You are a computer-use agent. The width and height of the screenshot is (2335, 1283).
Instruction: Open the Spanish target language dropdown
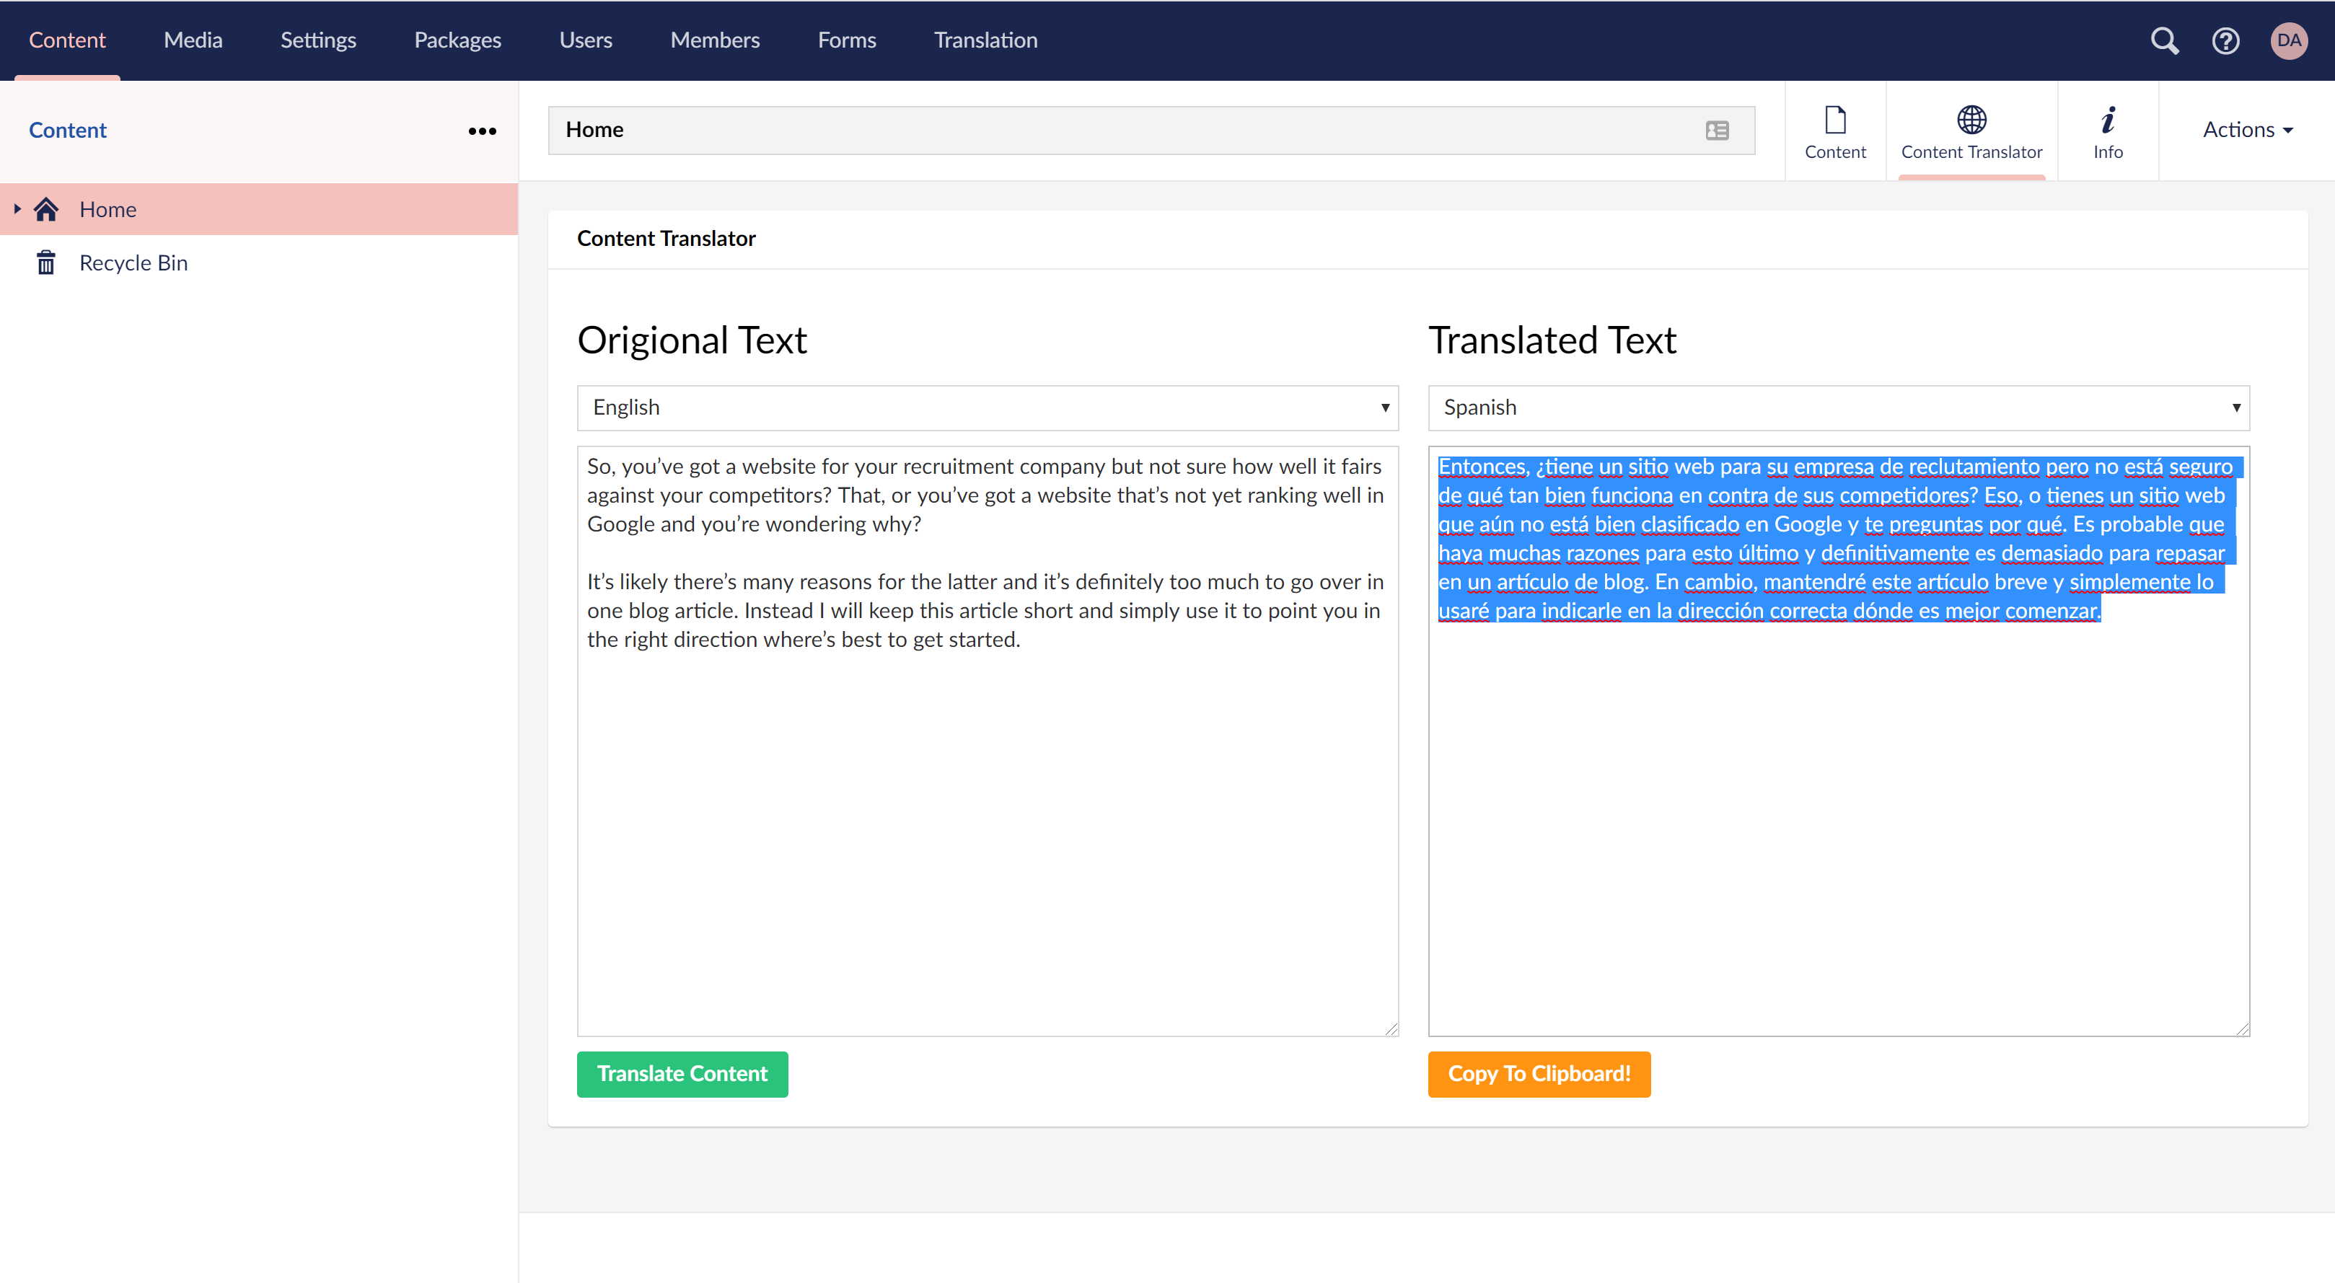(1838, 407)
